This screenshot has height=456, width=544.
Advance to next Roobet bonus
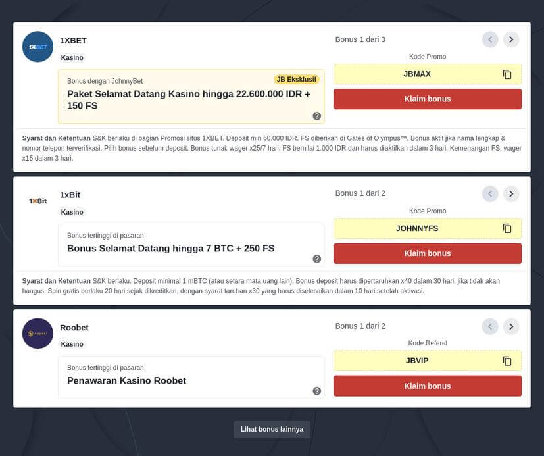pos(511,326)
